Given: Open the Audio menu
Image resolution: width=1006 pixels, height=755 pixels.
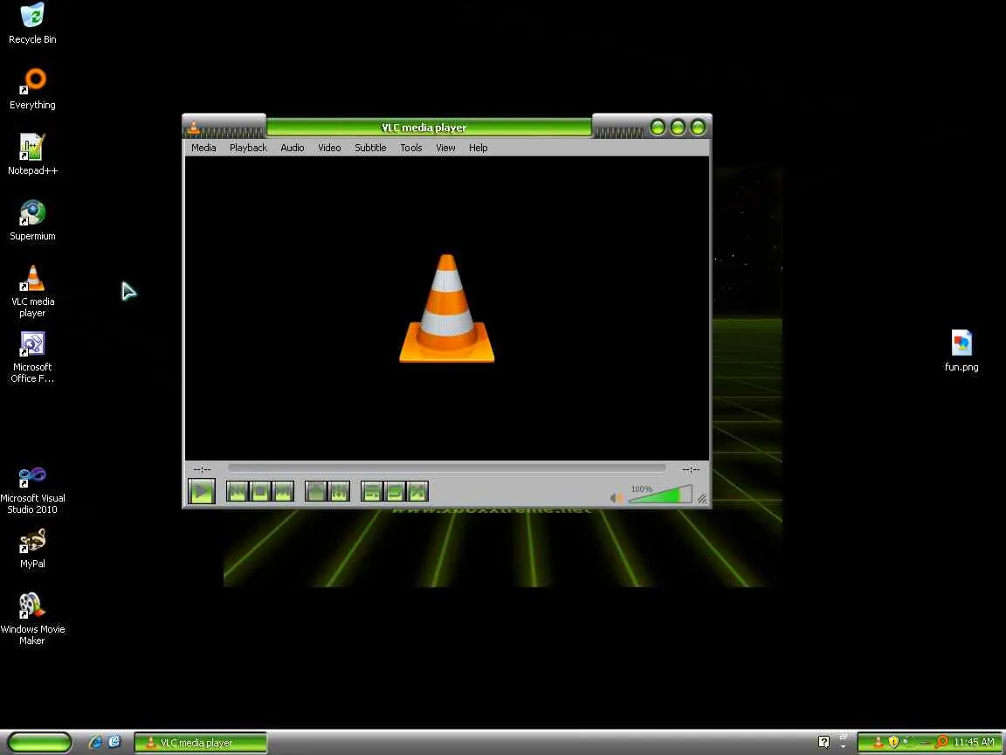Looking at the screenshot, I should coord(292,148).
